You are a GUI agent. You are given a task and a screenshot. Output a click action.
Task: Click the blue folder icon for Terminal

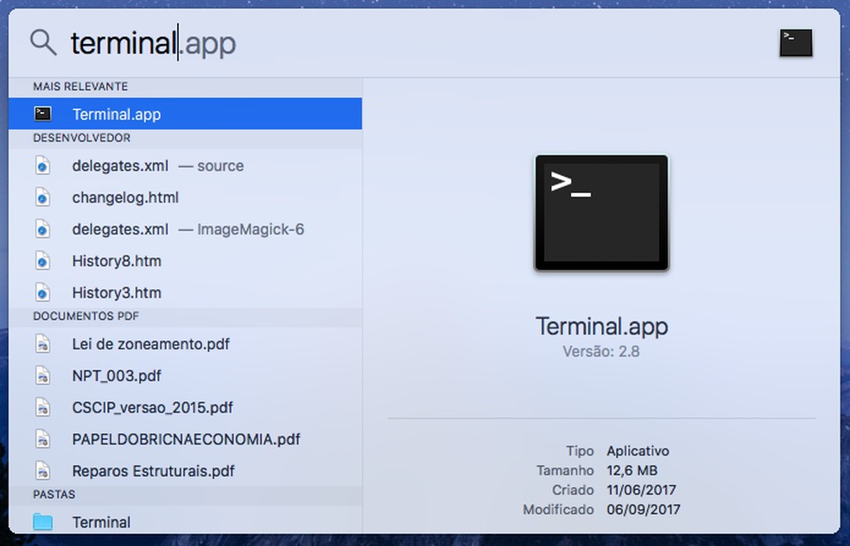point(42,521)
